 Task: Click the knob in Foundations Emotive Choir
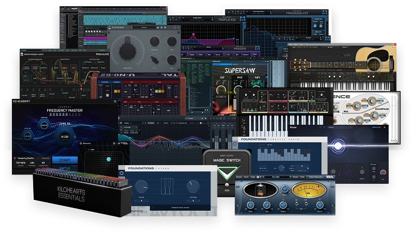point(281,168)
